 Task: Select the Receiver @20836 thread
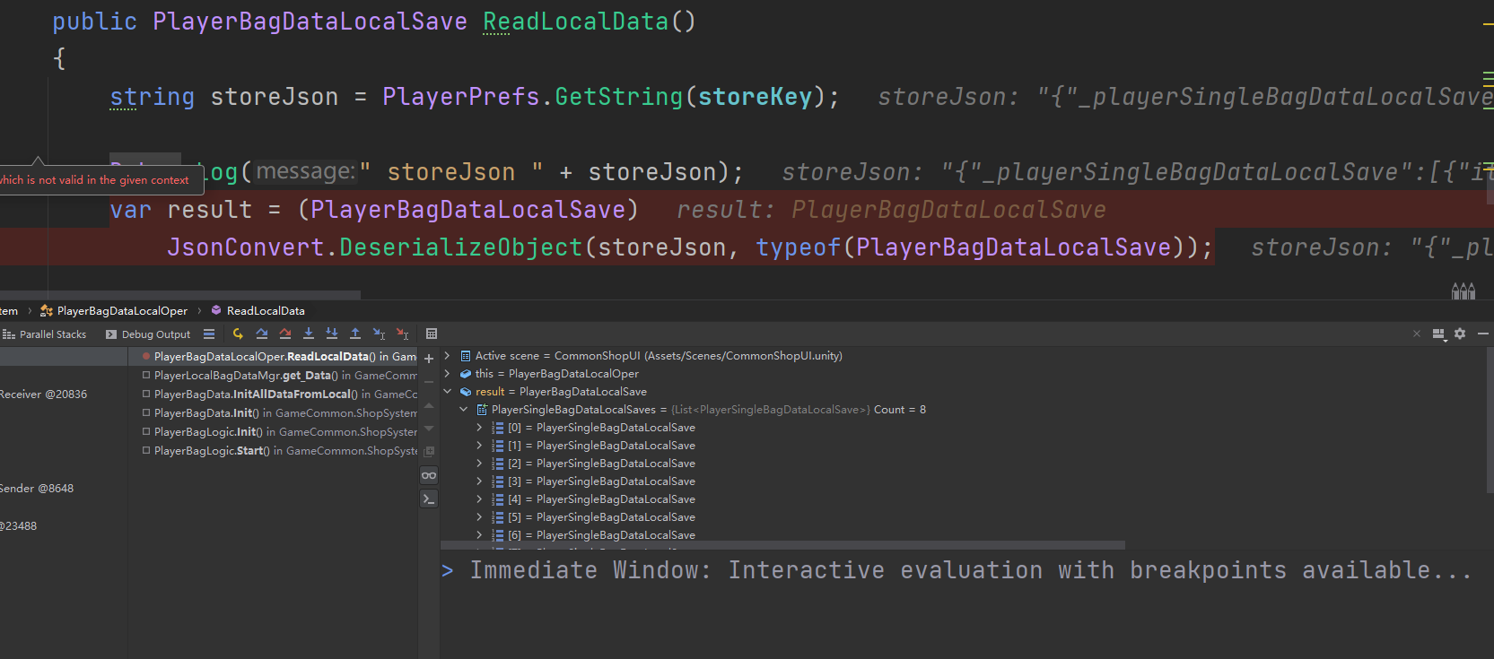tap(44, 395)
